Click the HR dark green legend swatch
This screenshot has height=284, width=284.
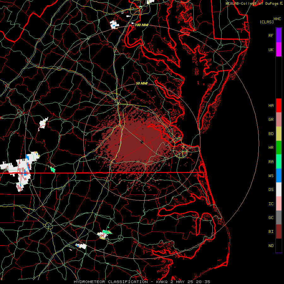click(x=279, y=147)
